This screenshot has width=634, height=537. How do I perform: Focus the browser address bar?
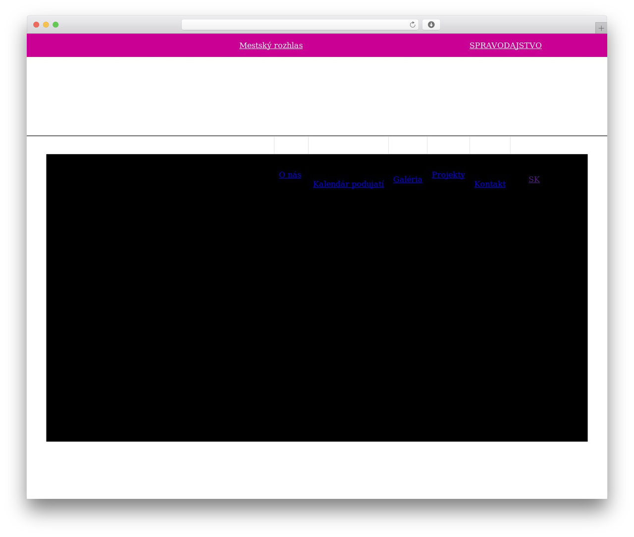click(300, 25)
